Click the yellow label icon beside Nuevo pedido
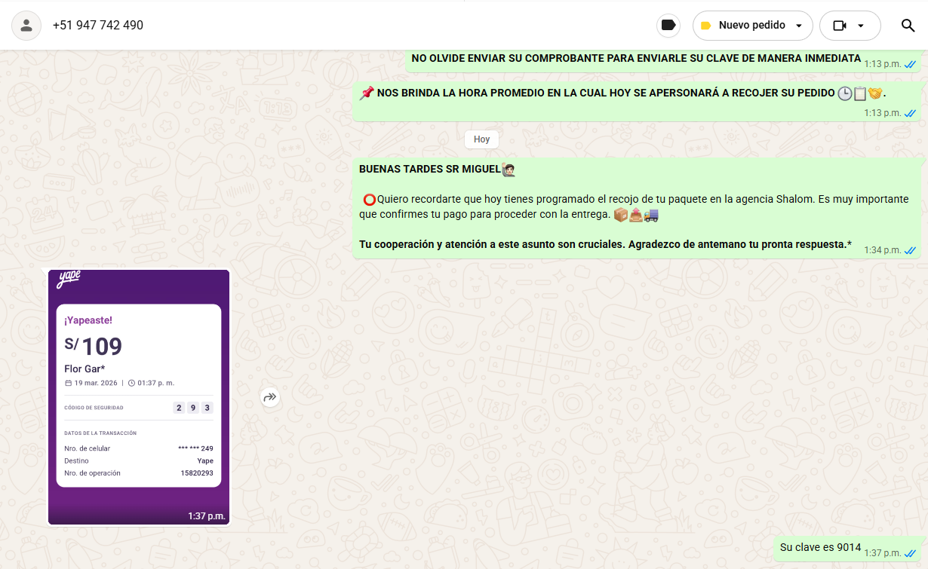This screenshot has height=569, width=928. 706,26
